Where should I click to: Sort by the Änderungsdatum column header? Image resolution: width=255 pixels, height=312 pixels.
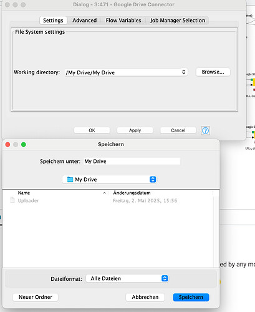point(132,193)
